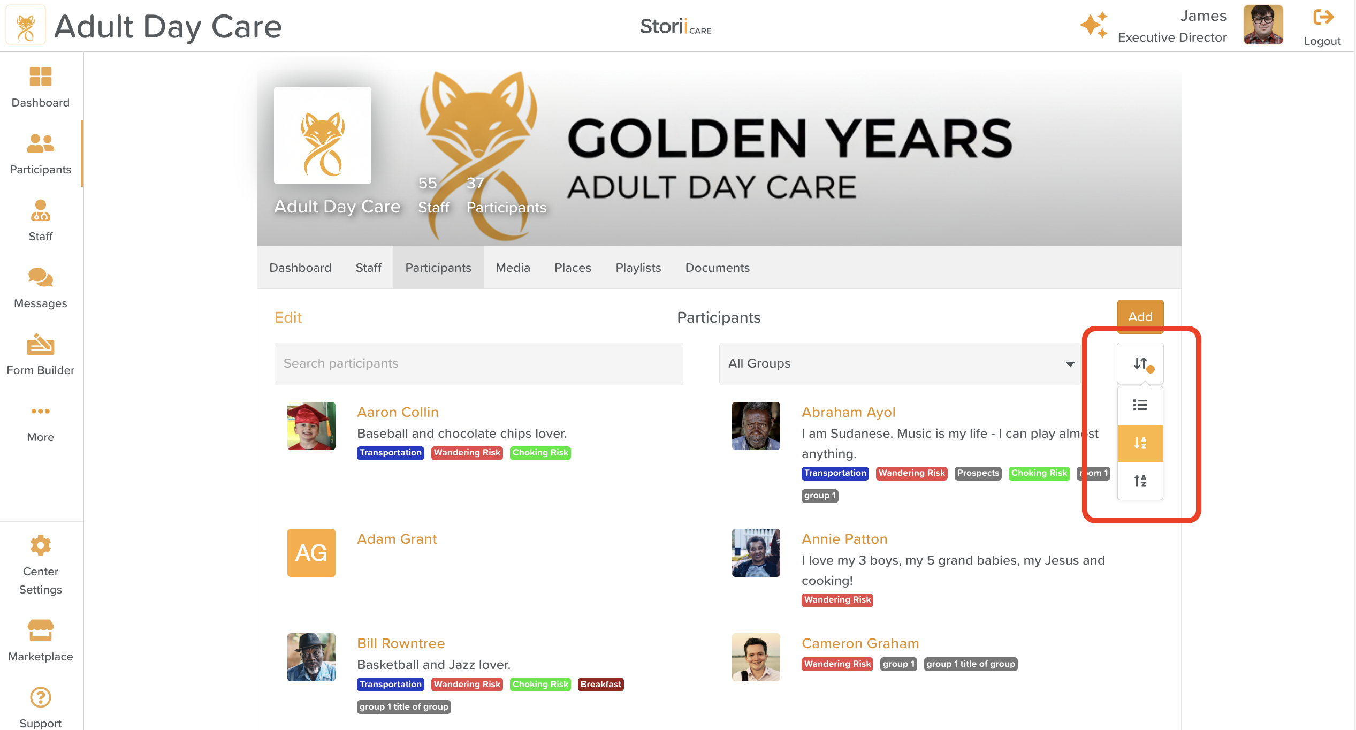
Task: Click the AI sparkle icon in header
Action: tap(1093, 25)
